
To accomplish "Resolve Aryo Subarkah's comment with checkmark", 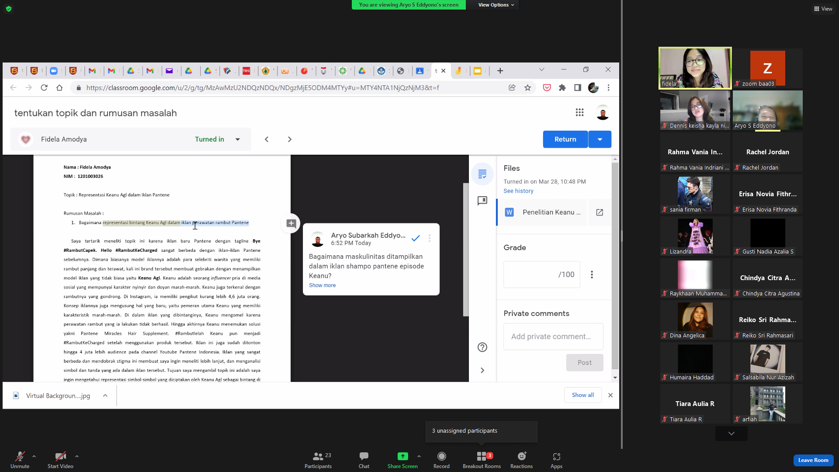I will coord(416,238).
